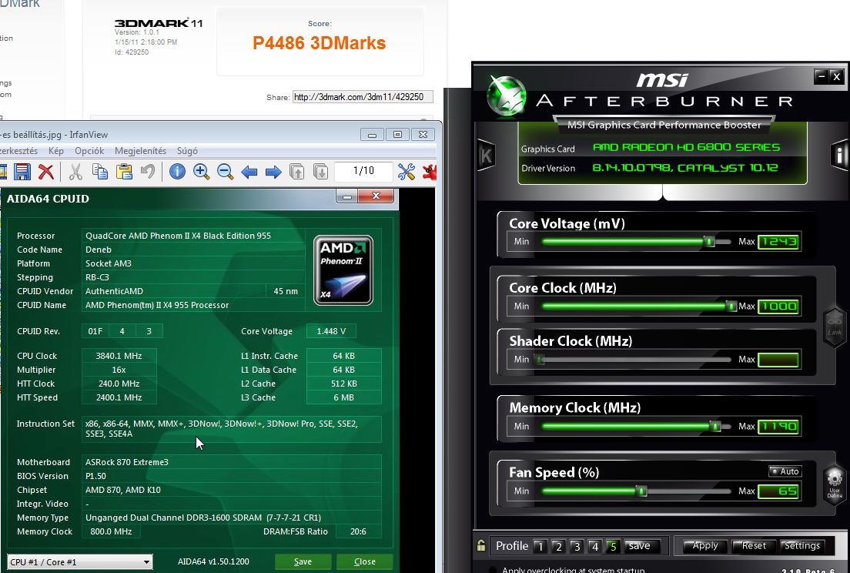Open the CPU #1 / Core #1 dropdown
This screenshot has height=573, width=850.
coord(80,561)
